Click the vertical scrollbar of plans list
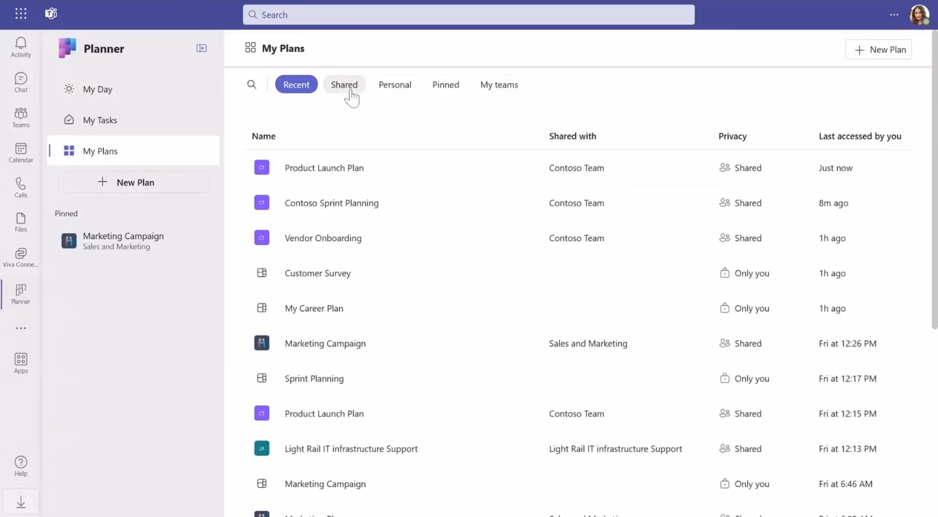This screenshot has width=938, height=517. tap(934, 180)
